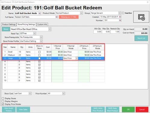
Task: Click the '1:Normal Price' column header
Action: [57, 47]
